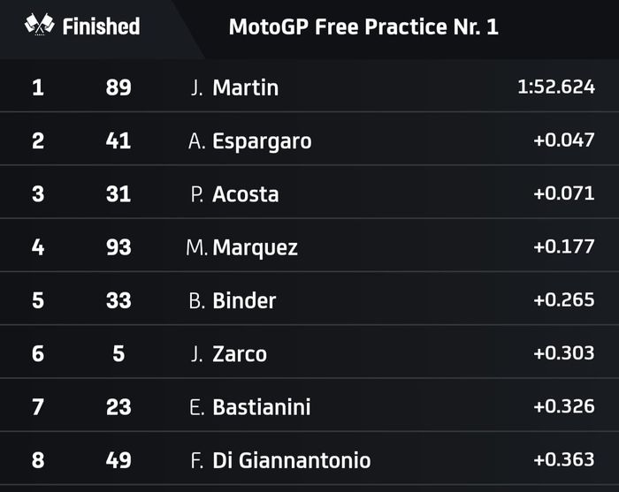
Task: Click the +0.363 gap value
Action: pos(564,459)
